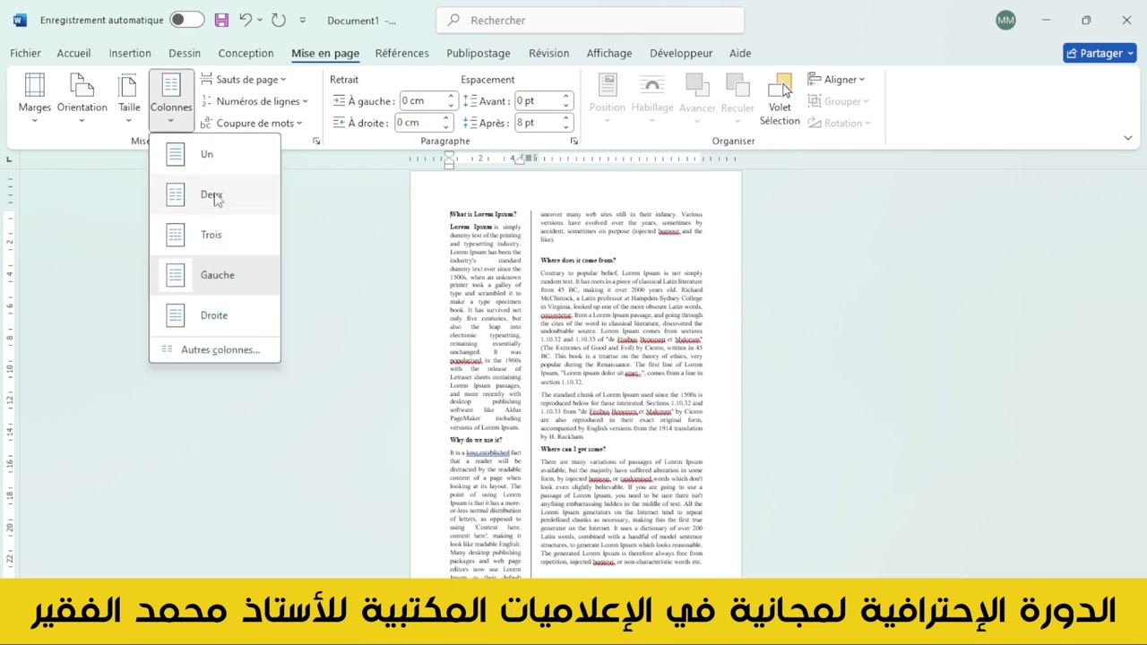The height and width of the screenshot is (645, 1147).
Task: Click the Position button
Action: [607, 99]
